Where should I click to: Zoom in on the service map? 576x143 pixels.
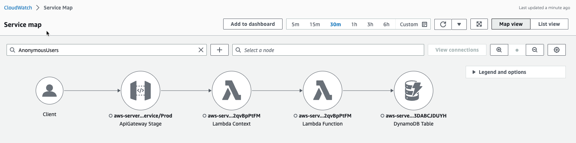(499, 50)
